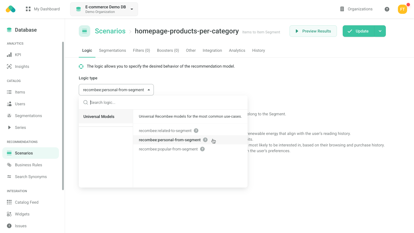Click the Business Rules icon
This screenshot has height=233, width=414.
point(9,165)
